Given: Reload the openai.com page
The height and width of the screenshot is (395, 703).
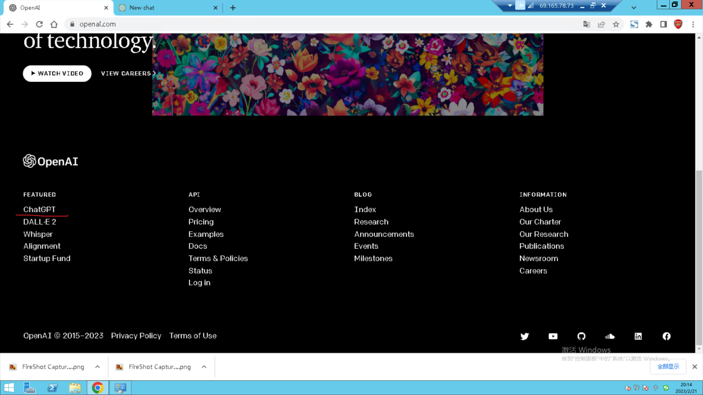Looking at the screenshot, I should pyautogui.click(x=40, y=24).
